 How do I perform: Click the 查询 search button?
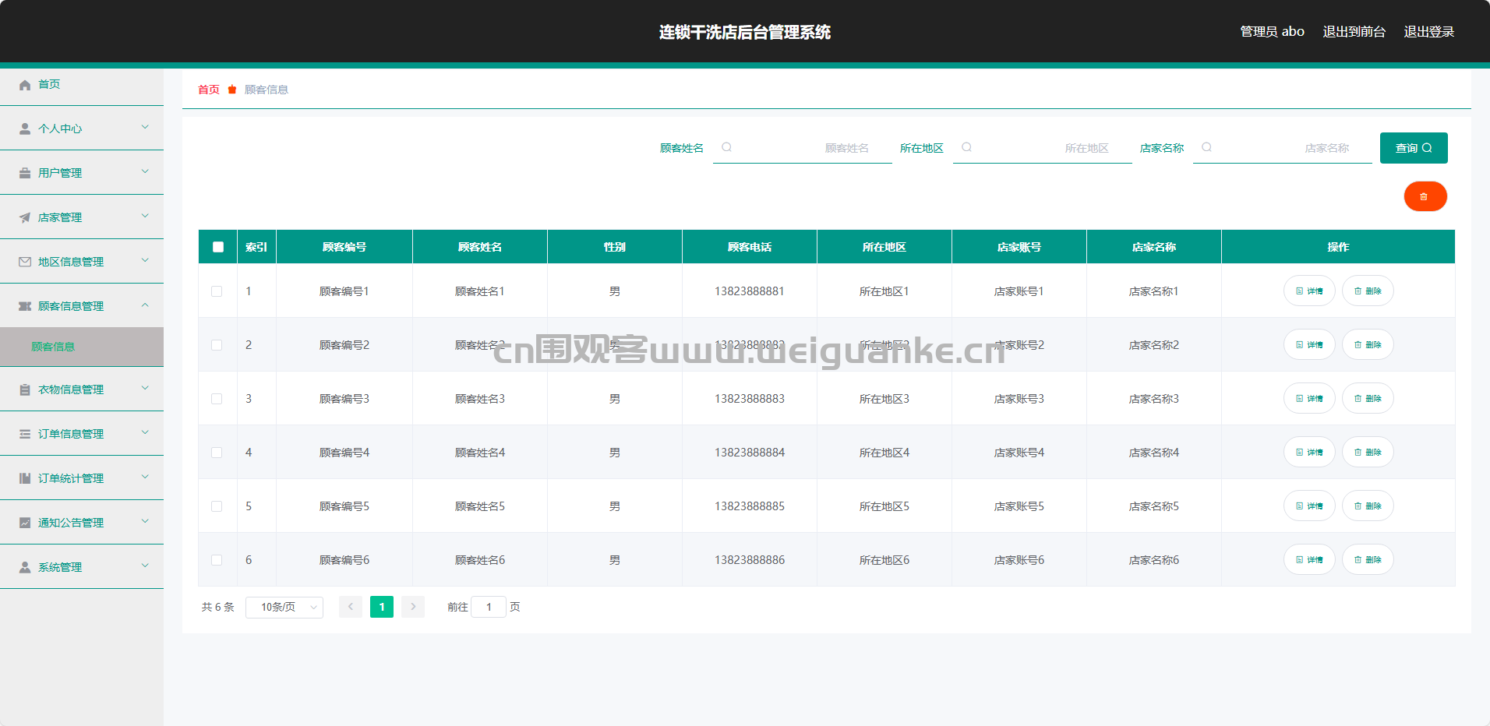[x=1414, y=148]
